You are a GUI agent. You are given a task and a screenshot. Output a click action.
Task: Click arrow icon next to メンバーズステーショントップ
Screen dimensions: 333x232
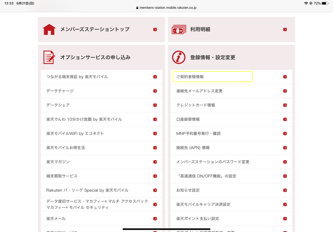click(155, 29)
